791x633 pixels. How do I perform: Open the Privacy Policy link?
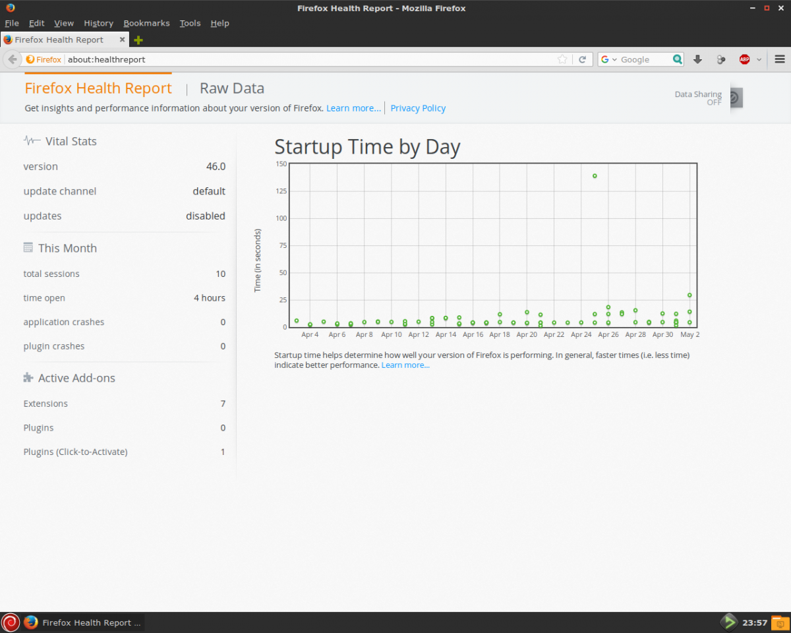click(x=418, y=108)
